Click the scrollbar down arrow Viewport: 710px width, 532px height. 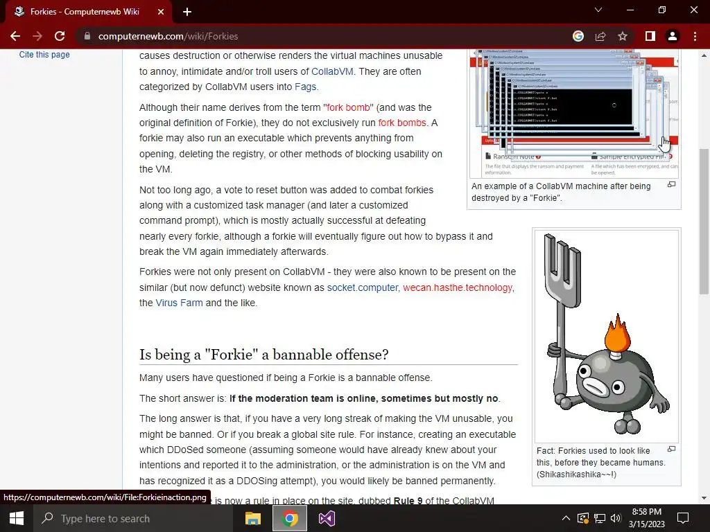[x=704, y=498]
